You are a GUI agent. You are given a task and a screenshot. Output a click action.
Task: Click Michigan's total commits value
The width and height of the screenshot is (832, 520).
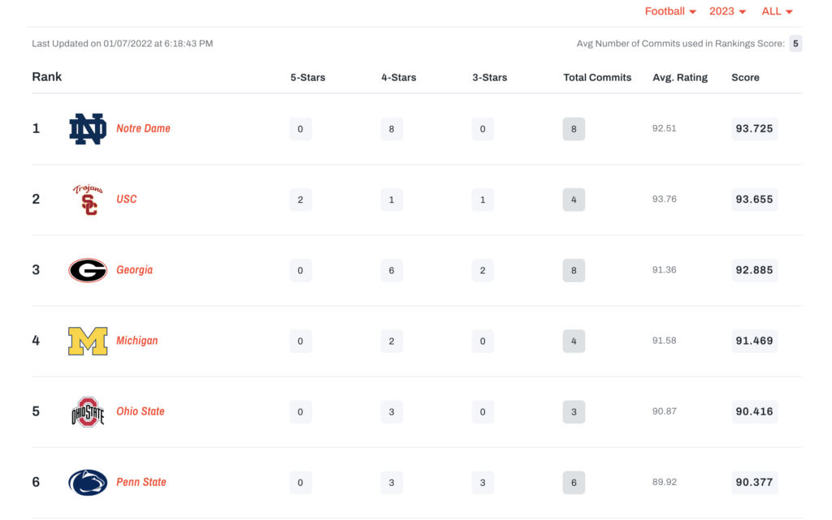click(x=574, y=341)
